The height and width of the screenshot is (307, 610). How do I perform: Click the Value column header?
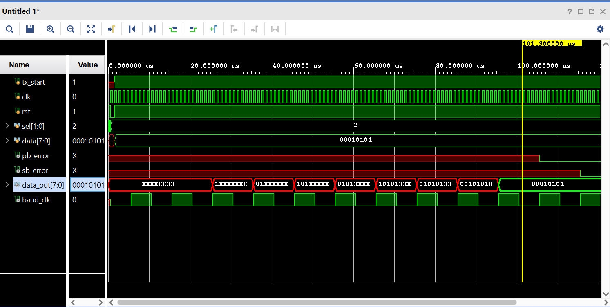87,65
